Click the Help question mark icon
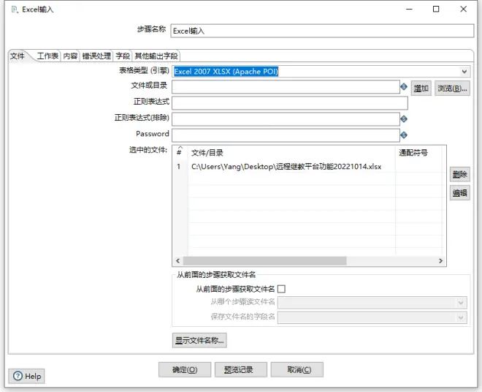The image size is (482, 392). click(x=18, y=376)
